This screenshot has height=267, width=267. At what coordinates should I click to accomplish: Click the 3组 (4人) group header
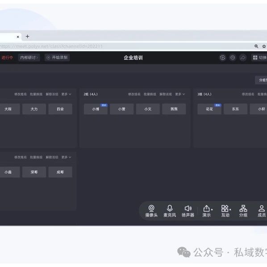point(204,94)
